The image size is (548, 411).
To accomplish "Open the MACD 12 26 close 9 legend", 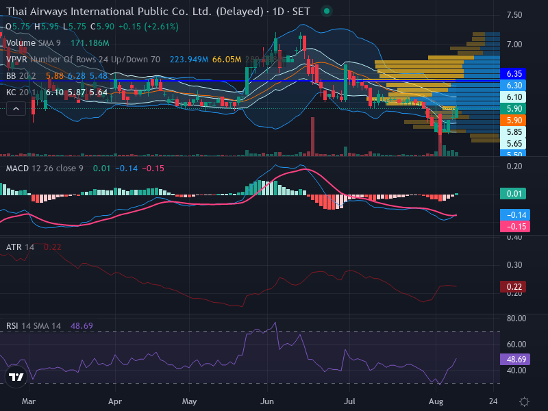I will [x=45, y=169].
